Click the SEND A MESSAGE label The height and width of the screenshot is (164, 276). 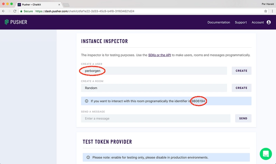coord(93,111)
